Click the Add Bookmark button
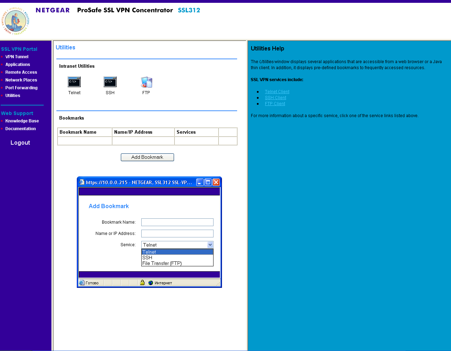 click(x=147, y=157)
